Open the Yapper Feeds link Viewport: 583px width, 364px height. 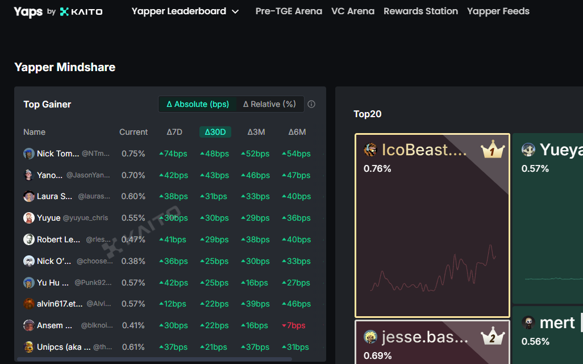[x=498, y=11]
